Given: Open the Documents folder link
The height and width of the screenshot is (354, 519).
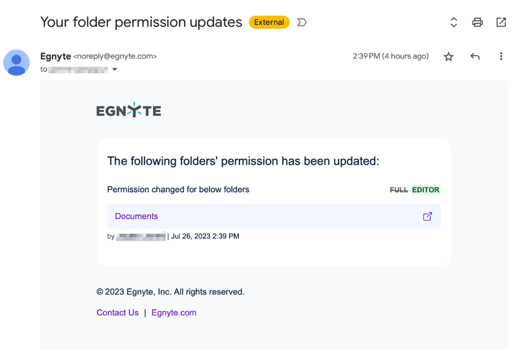Looking at the screenshot, I should point(136,216).
